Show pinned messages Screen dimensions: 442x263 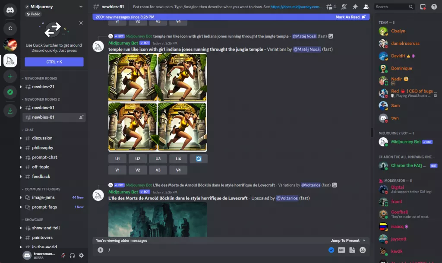(x=355, y=7)
